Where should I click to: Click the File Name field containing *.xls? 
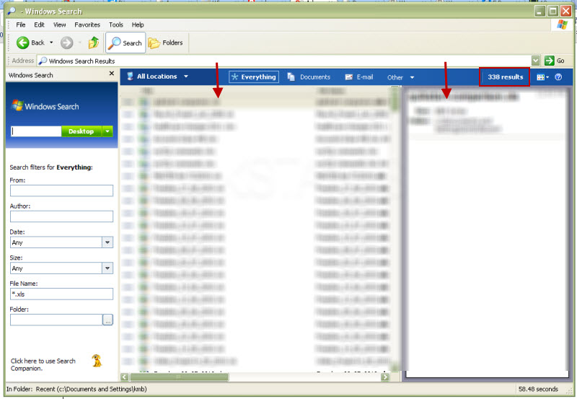(x=61, y=294)
